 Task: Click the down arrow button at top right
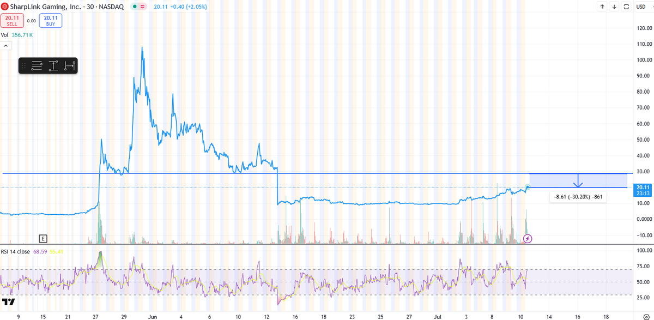[x=614, y=7]
